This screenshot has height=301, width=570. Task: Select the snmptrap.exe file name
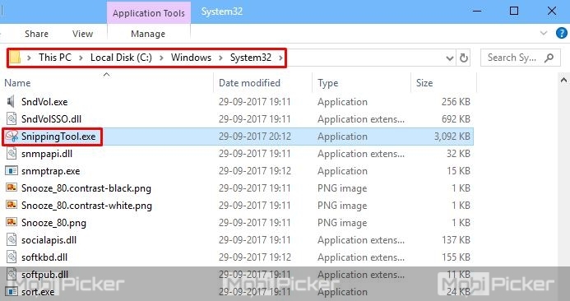[x=50, y=171]
